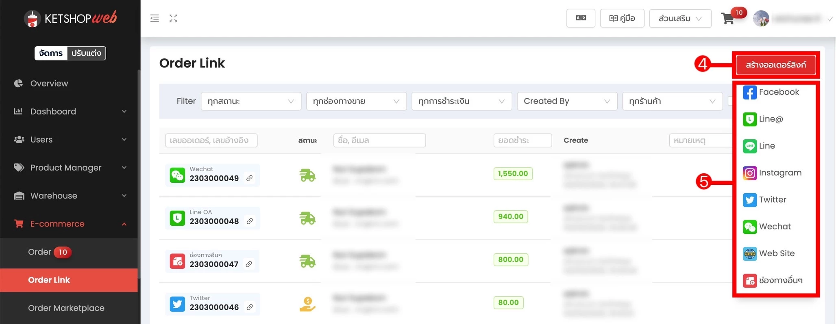836x324 pixels.
Task: Pick Web Site channel option
Action: [769, 254]
